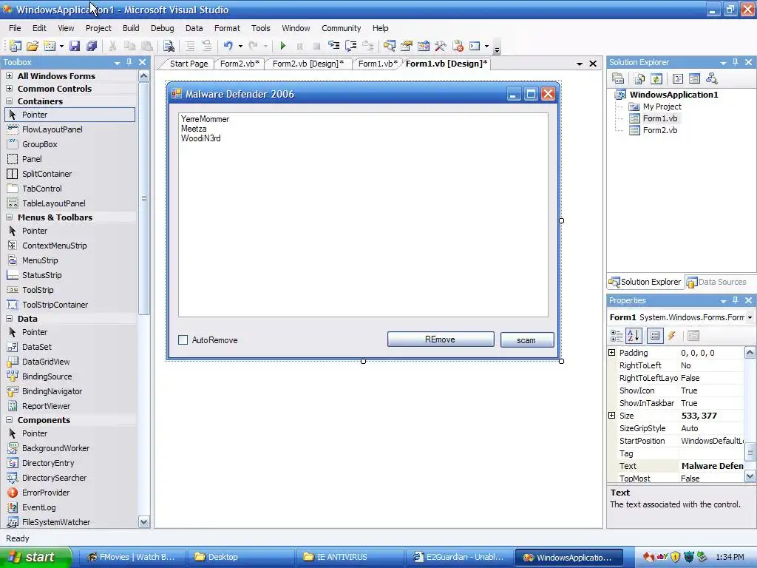This screenshot has height=568, width=757.
Task: Click the blue Undo arrow icon
Action: click(x=228, y=46)
